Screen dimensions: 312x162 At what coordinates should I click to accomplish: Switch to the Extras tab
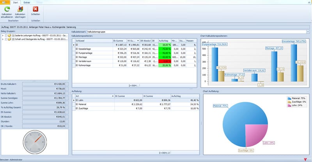point(27,2)
